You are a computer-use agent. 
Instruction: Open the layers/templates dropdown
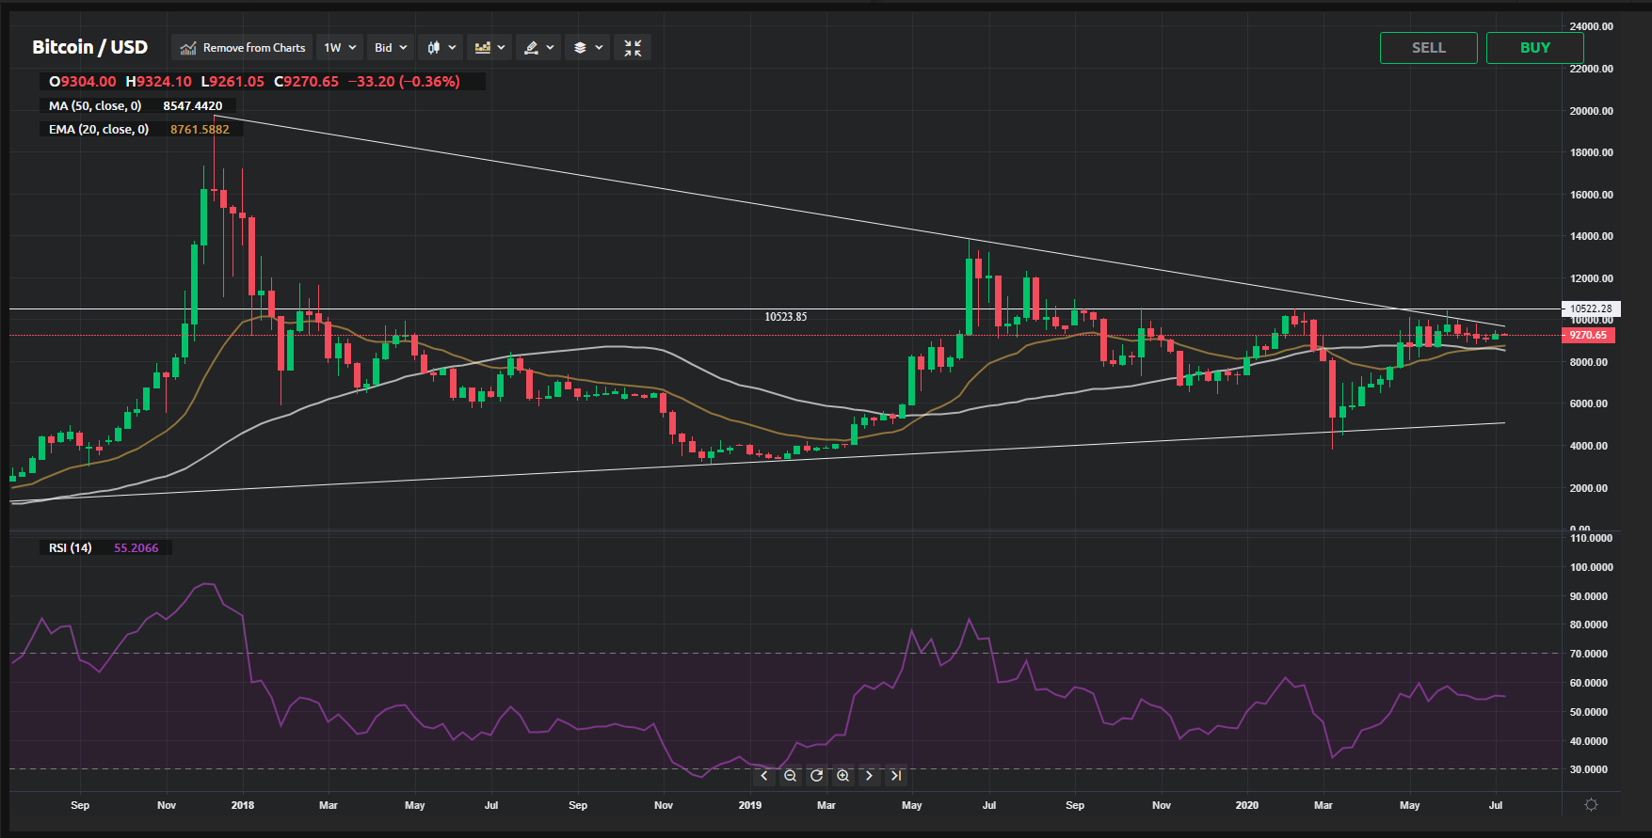[x=587, y=48]
